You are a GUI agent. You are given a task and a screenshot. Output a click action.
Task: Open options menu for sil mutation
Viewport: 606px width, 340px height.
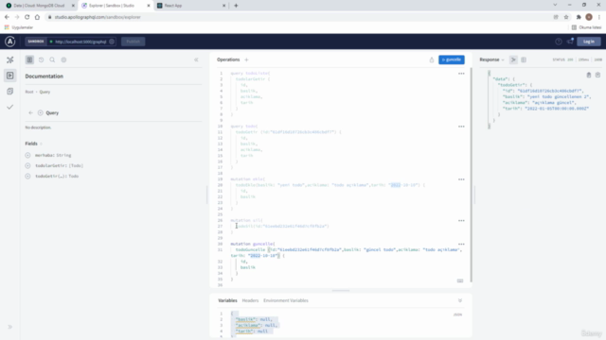click(x=461, y=220)
